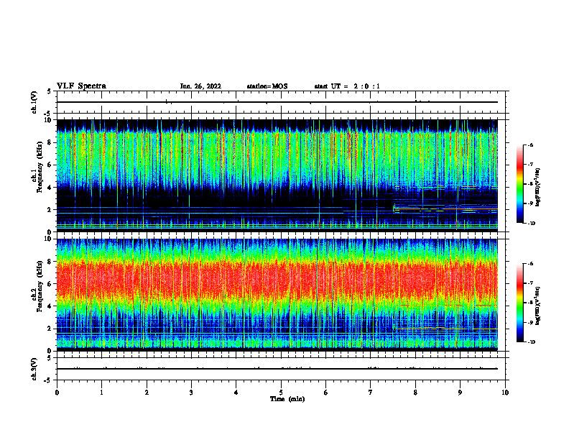Click the "8" kHz tick on ch.1 axis

point(50,142)
